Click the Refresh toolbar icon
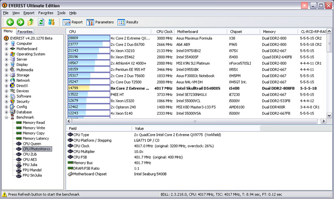This screenshot has height=199, width=334. point(41,22)
